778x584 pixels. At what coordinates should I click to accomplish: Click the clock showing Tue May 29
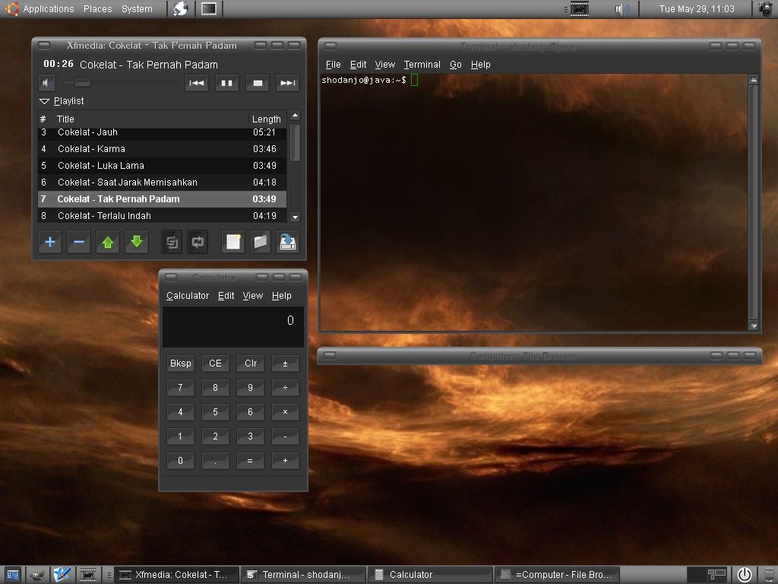click(x=697, y=9)
